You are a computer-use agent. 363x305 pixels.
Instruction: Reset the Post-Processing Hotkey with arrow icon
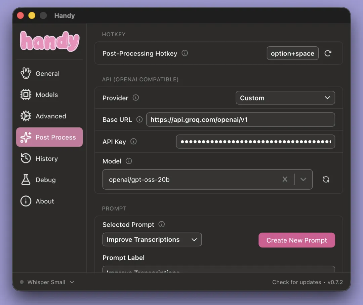[x=328, y=53]
